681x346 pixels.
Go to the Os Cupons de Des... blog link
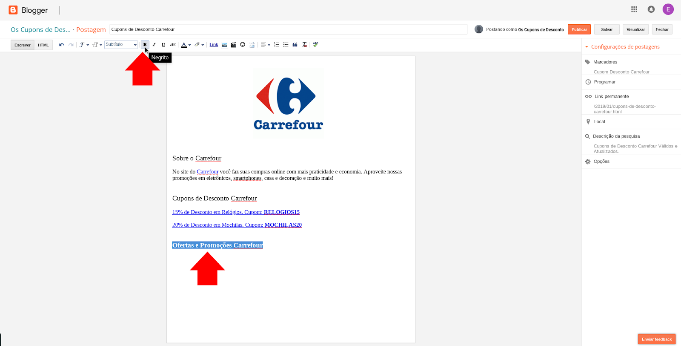coord(40,29)
